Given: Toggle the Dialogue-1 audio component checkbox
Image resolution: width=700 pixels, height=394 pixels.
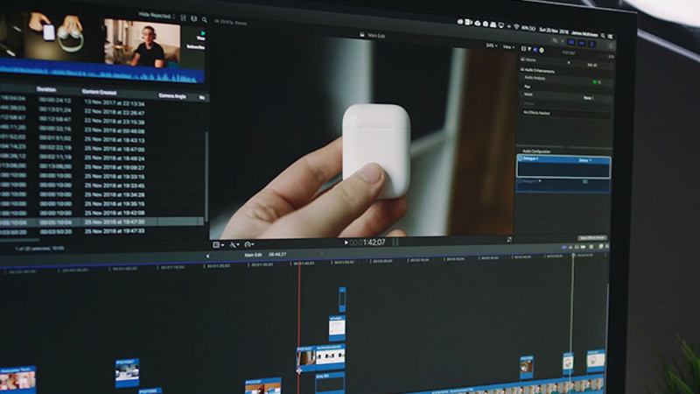Looking at the screenshot, I should click(521, 160).
